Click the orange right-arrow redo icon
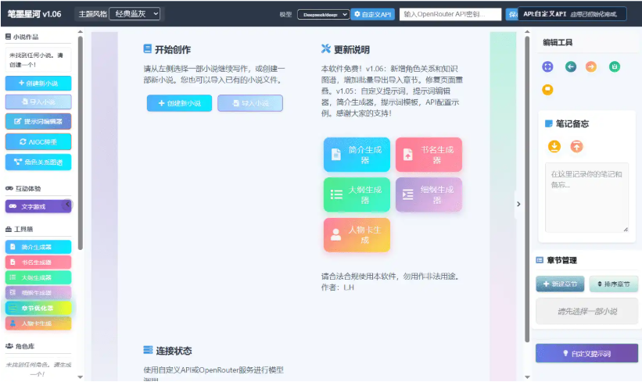 point(591,66)
